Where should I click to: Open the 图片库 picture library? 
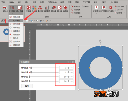pyautogui.click(x=59, y=9)
